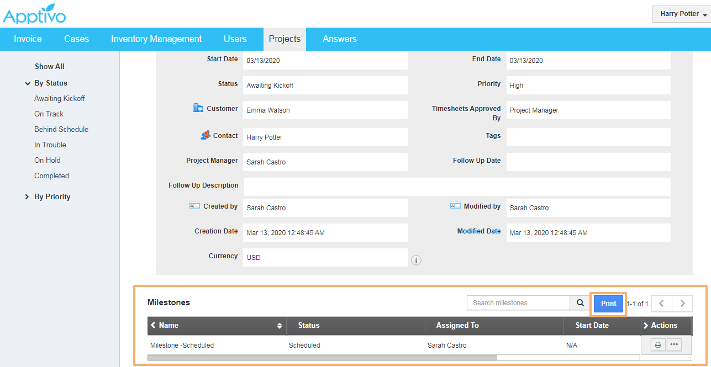The width and height of the screenshot is (711, 367).
Task: Go to previous milestones page arrow
Action: (662, 303)
